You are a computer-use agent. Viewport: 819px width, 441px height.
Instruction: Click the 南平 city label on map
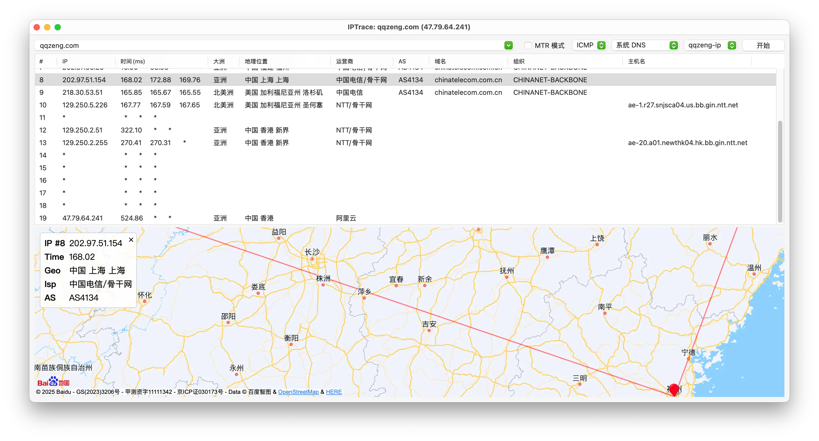[605, 307]
